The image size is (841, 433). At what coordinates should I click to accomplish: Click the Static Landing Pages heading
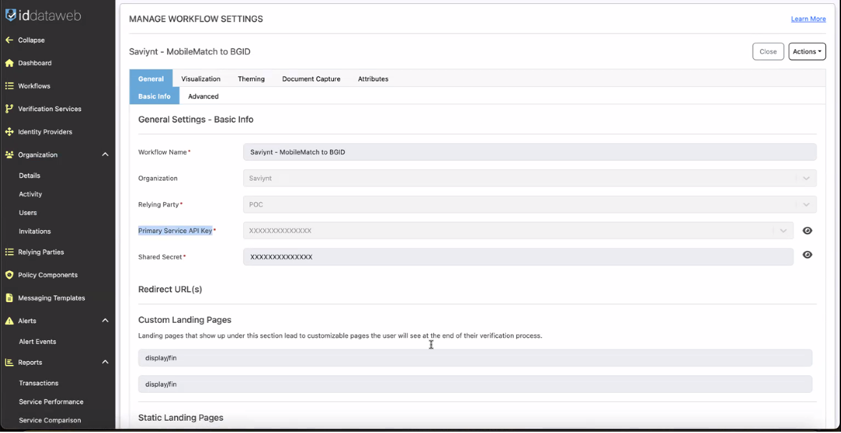click(x=181, y=417)
